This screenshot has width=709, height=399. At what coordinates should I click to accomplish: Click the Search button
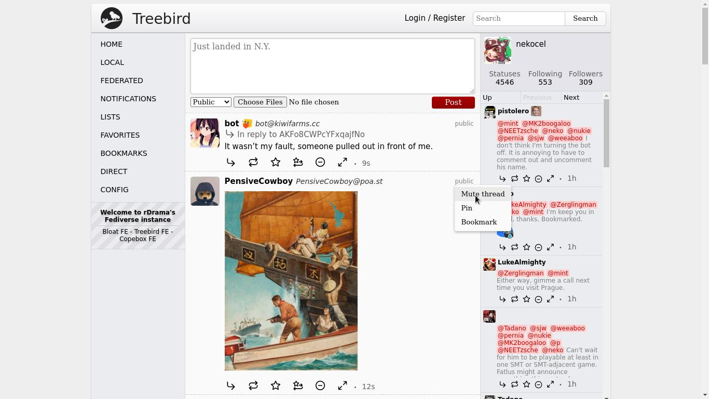585,18
